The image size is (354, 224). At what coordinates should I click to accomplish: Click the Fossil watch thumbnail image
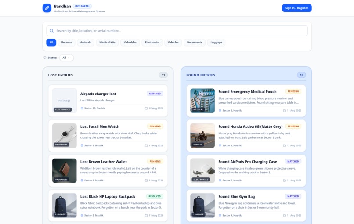pos(64,136)
